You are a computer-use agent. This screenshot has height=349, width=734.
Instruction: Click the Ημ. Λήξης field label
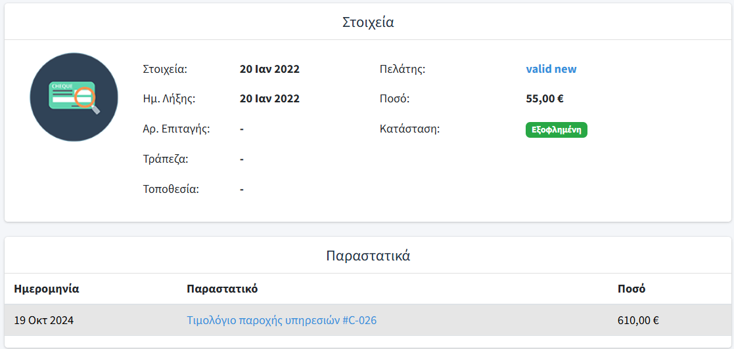click(x=169, y=99)
